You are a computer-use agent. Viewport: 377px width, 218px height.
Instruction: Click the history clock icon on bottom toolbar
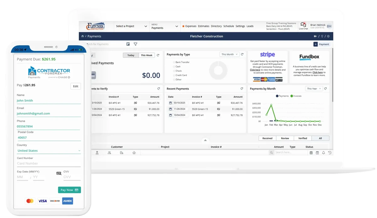point(330,153)
